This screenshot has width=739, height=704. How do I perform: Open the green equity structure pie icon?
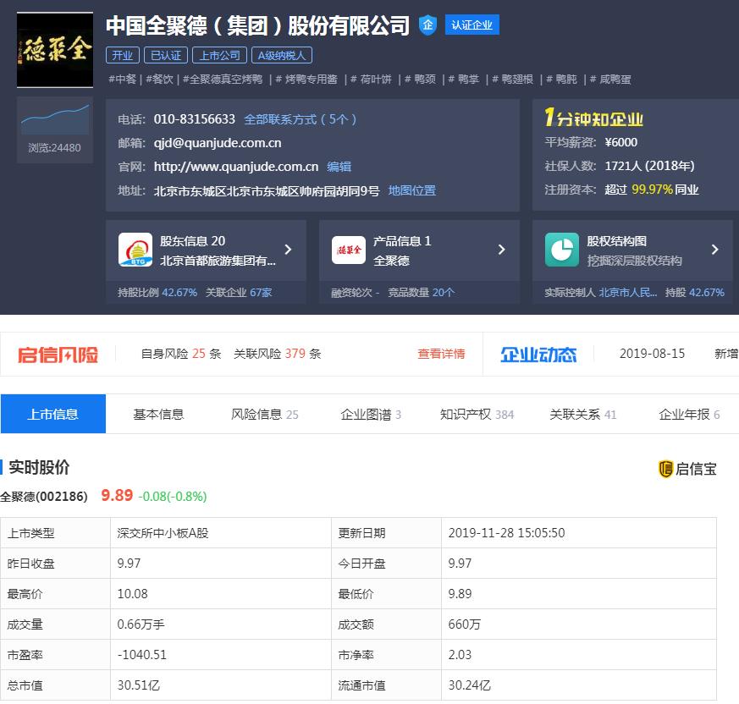coord(562,250)
